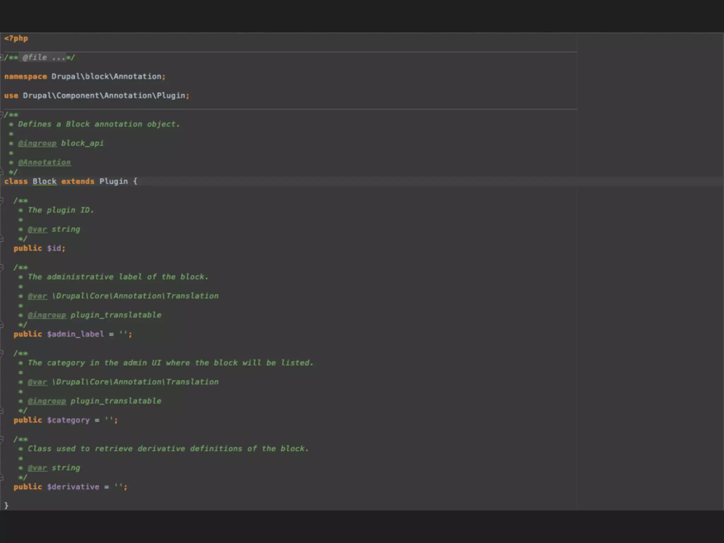Click the Plugin parent class name
This screenshot has width=724, height=543.
point(113,181)
